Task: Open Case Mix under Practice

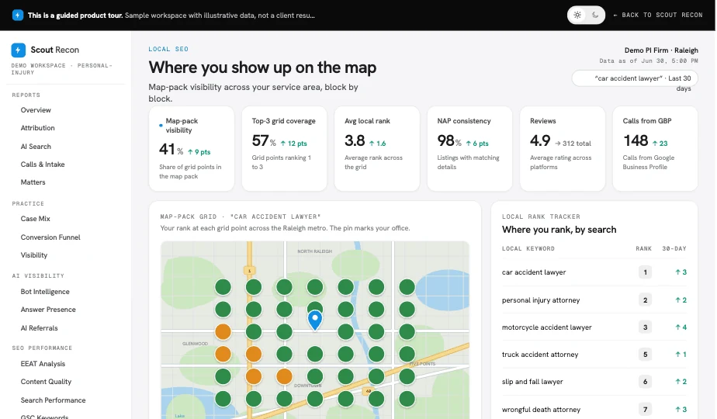Action: tap(35, 219)
